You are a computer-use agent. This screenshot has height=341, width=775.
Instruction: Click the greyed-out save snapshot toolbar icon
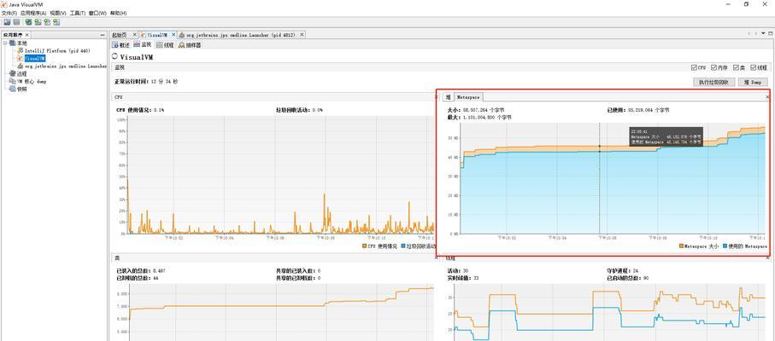[x=16, y=22]
